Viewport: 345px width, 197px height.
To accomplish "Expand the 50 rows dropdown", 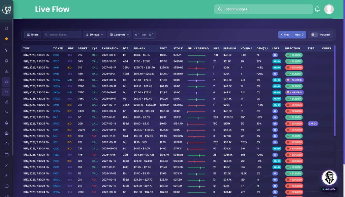I will [x=94, y=35].
